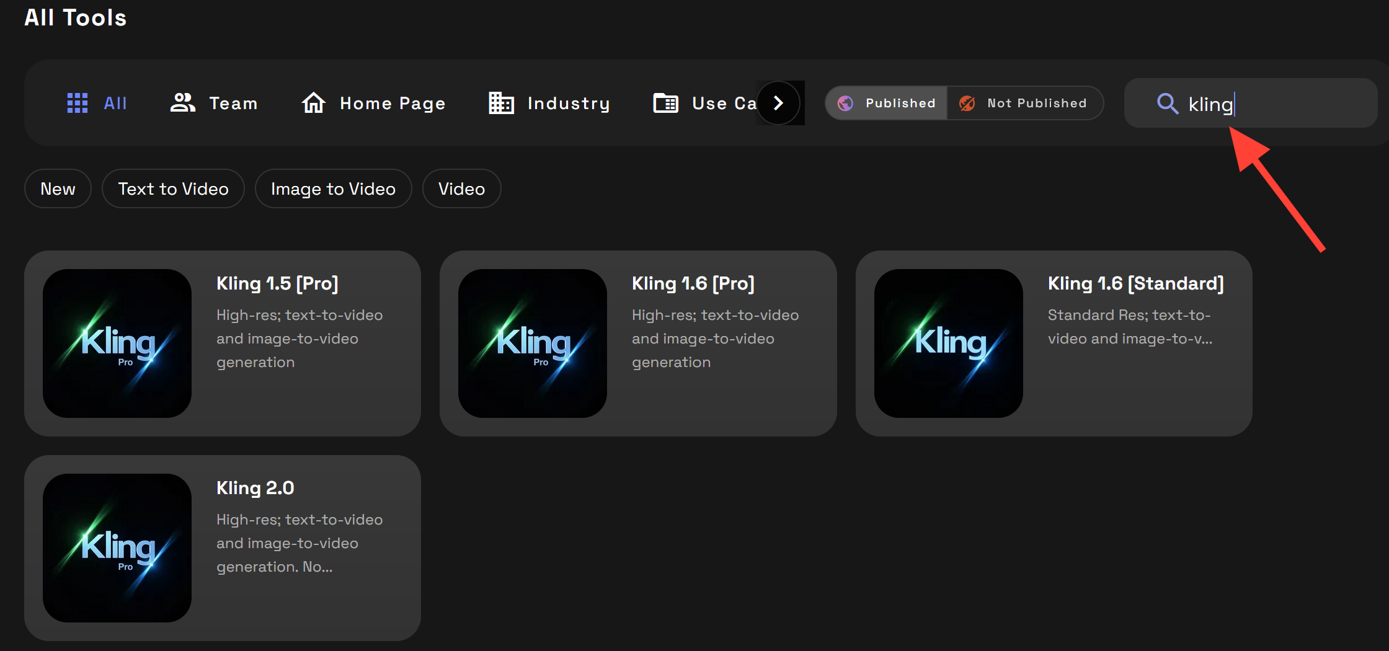Select the Home Page house icon
The image size is (1389, 651).
click(313, 103)
